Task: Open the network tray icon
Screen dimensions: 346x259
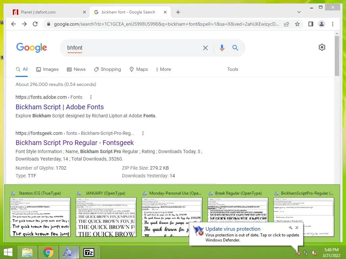Action: (x=306, y=252)
